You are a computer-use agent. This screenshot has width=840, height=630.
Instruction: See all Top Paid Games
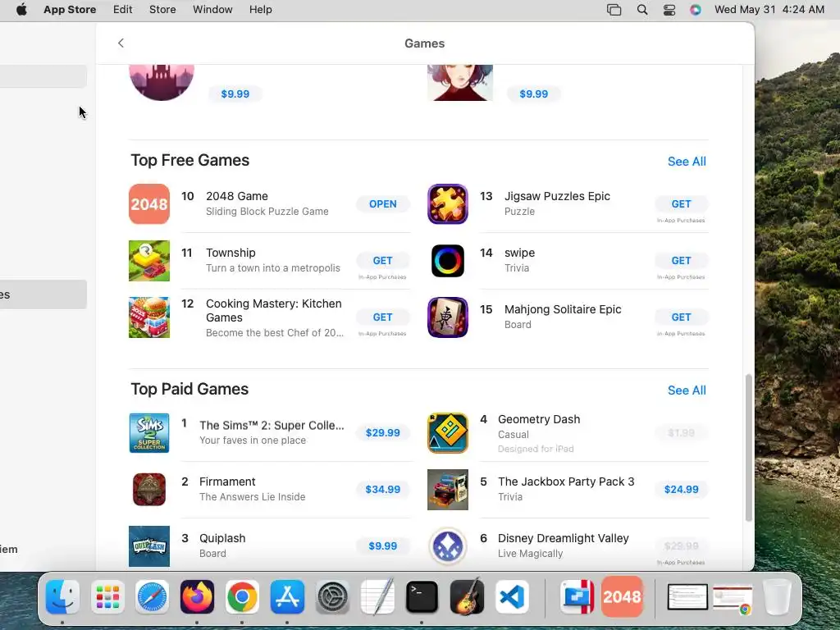687,390
